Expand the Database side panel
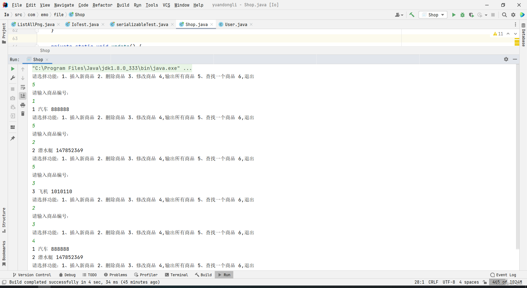527x288 pixels. point(523,35)
